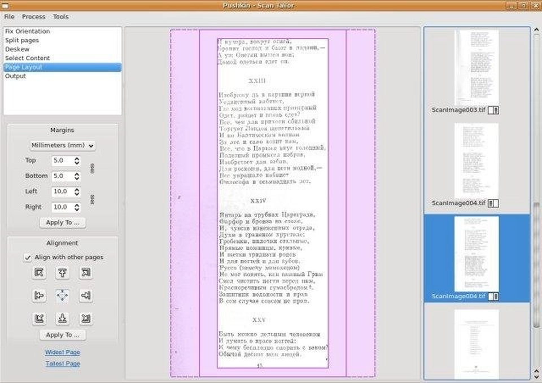Click the Top margin spinner arrows
The image size is (542, 383).
pos(77,160)
